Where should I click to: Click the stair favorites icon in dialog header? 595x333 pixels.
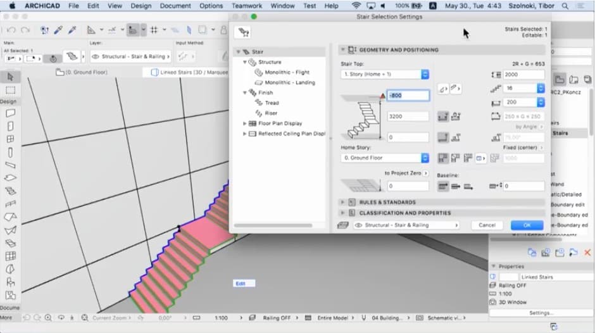[243, 32]
